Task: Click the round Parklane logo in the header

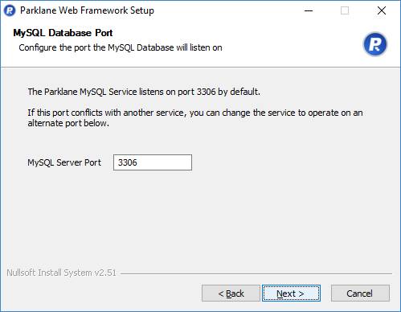Action: pyautogui.click(x=374, y=44)
